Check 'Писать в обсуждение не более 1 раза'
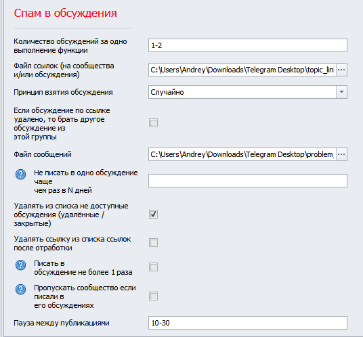The width and height of the screenshot is (363, 337). [153, 267]
